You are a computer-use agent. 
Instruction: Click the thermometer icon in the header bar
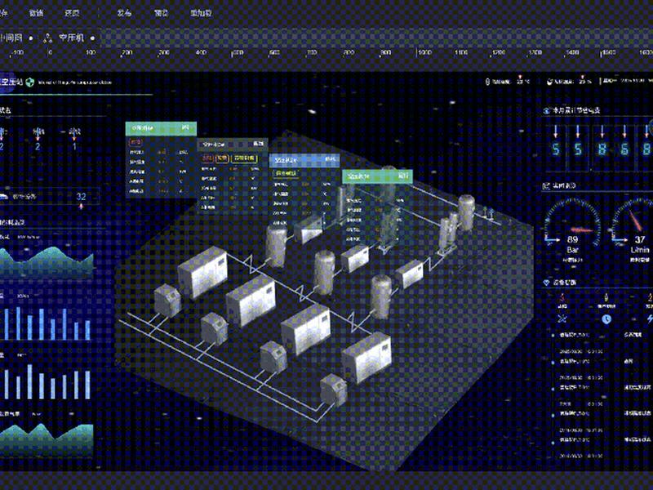pos(487,82)
